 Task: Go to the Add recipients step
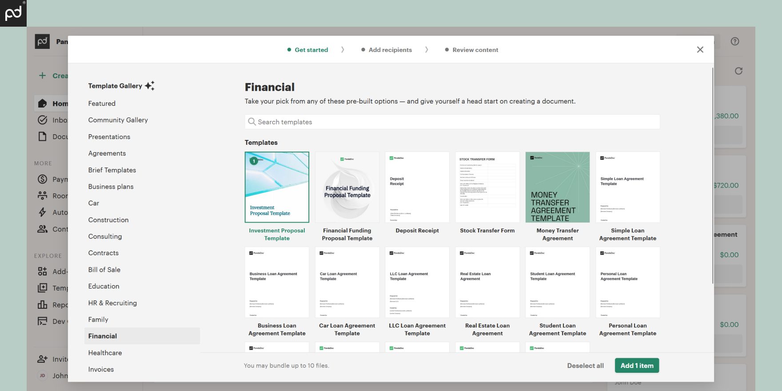[x=390, y=50]
